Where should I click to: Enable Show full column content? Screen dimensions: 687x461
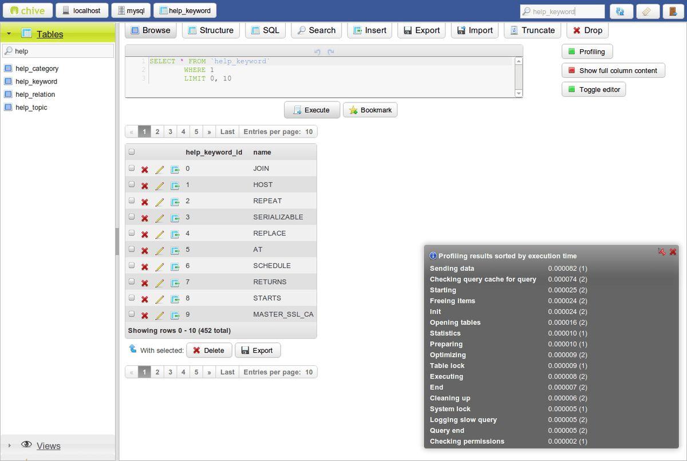pos(613,70)
